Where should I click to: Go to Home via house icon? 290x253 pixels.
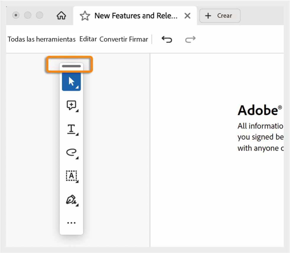(x=61, y=16)
